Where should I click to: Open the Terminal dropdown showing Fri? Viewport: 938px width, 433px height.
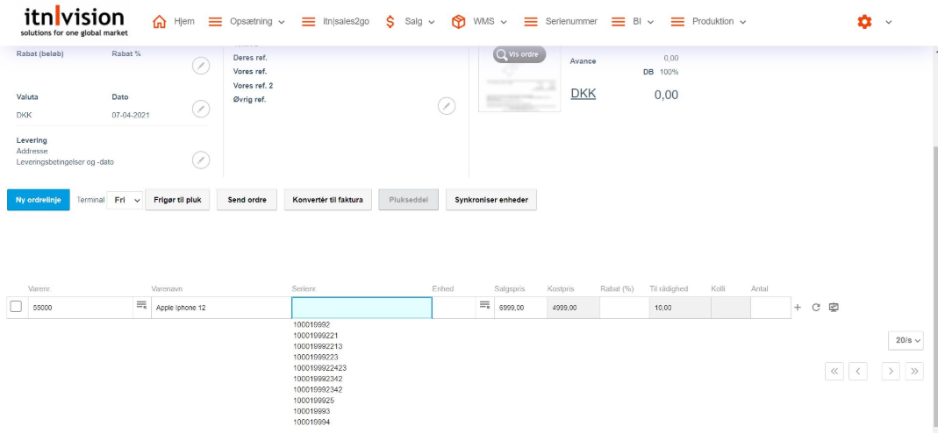click(x=125, y=200)
